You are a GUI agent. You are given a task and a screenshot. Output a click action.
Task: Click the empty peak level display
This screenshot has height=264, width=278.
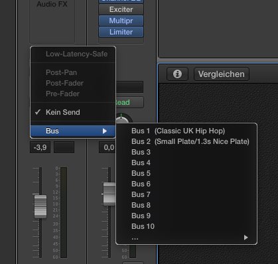click(x=64, y=147)
